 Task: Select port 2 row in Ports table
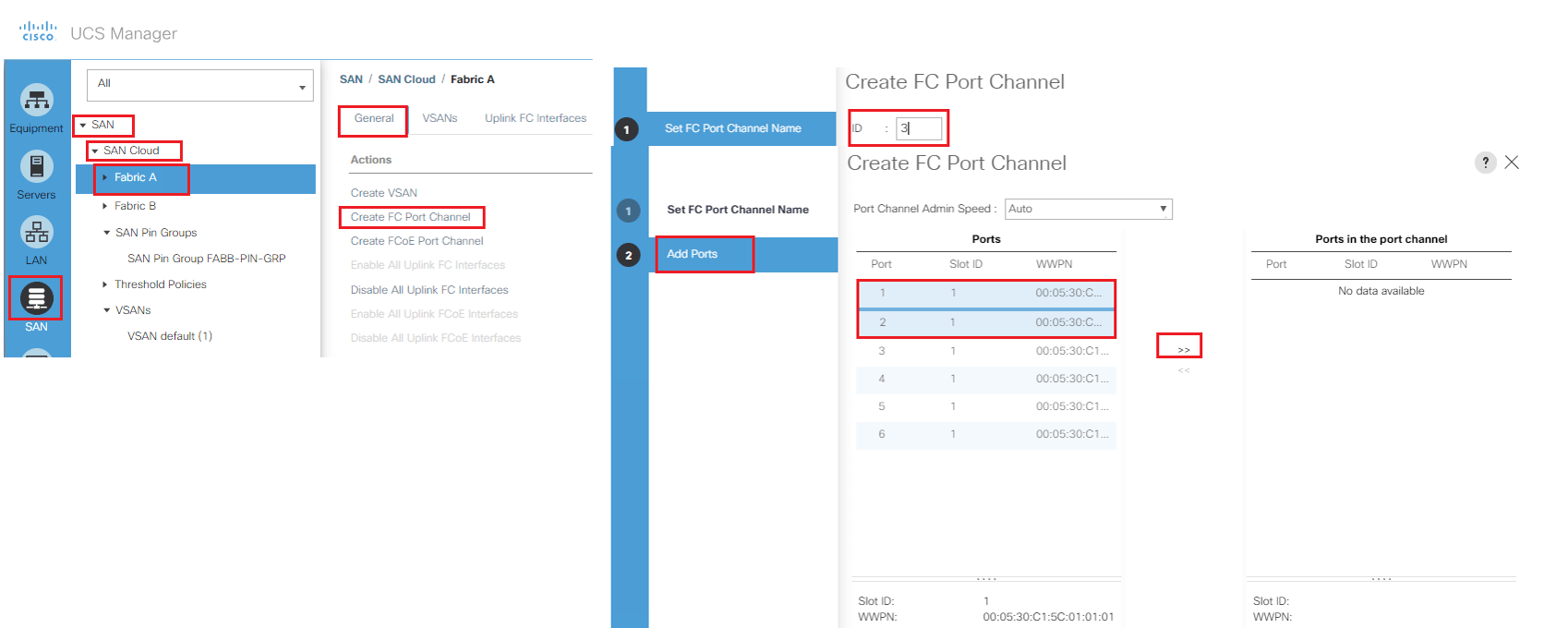tap(986, 323)
